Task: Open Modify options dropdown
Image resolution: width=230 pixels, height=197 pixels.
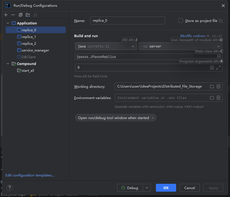Action: 195,36
